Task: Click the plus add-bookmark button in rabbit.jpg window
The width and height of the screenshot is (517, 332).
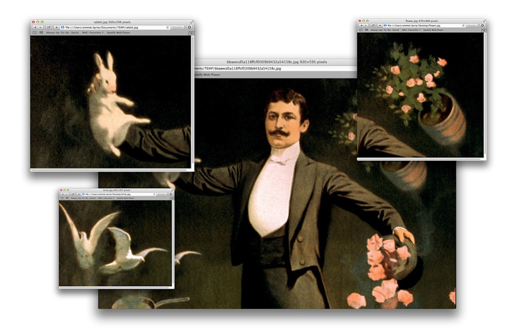Action: [x=56, y=27]
